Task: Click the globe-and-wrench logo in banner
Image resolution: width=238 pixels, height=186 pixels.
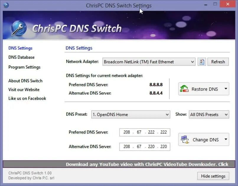Action: 19,28
